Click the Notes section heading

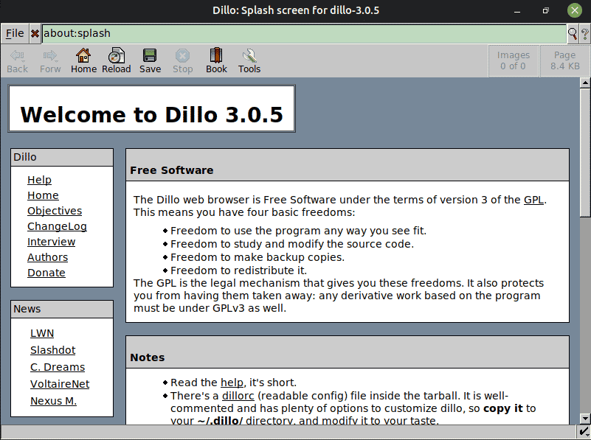click(148, 357)
